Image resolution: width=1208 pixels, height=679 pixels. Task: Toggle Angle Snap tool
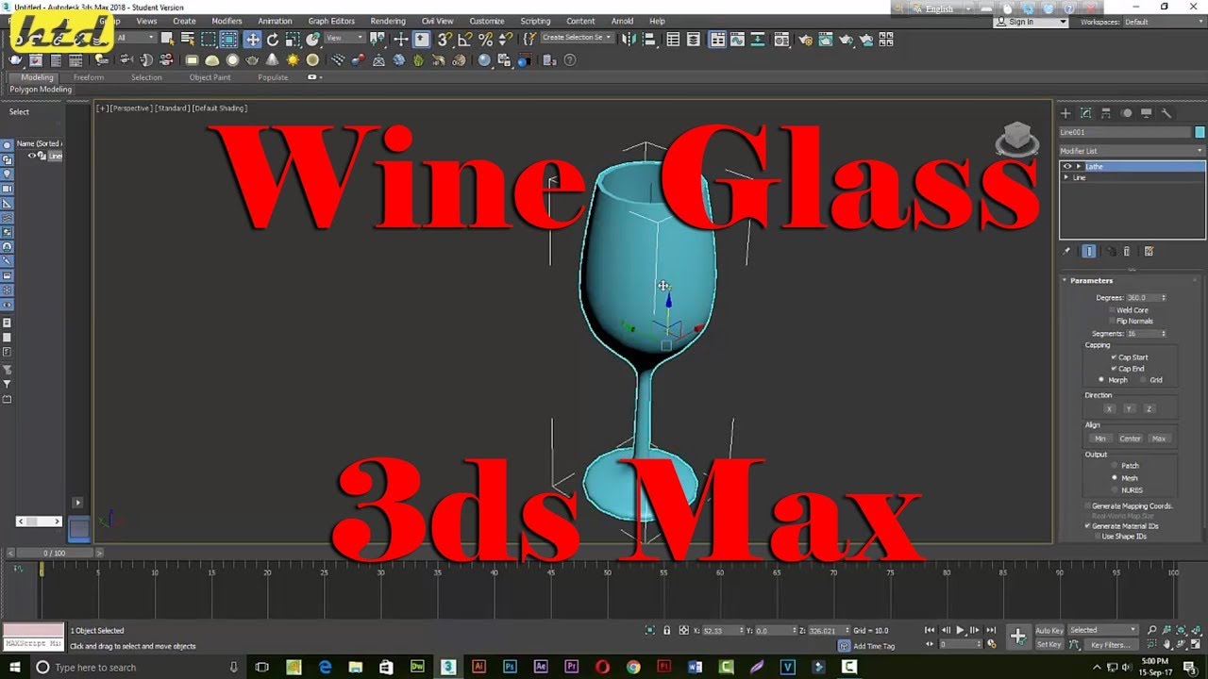point(465,39)
